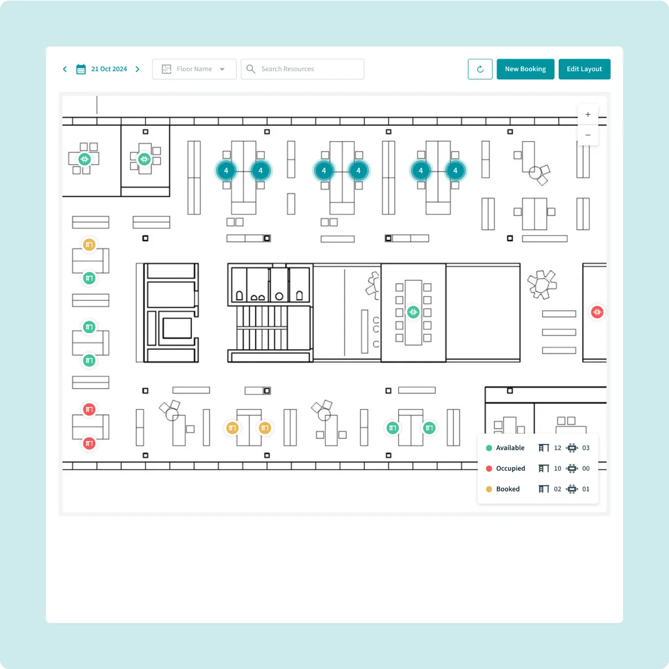The height and width of the screenshot is (669, 669).
Task: Open the Floor Name dropdown
Action: click(x=194, y=69)
